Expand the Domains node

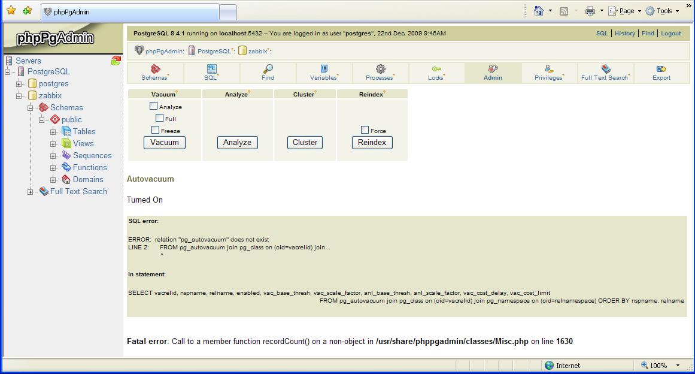tap(53, 180)
